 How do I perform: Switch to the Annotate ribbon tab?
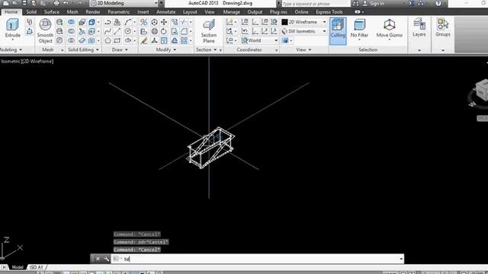165,12
